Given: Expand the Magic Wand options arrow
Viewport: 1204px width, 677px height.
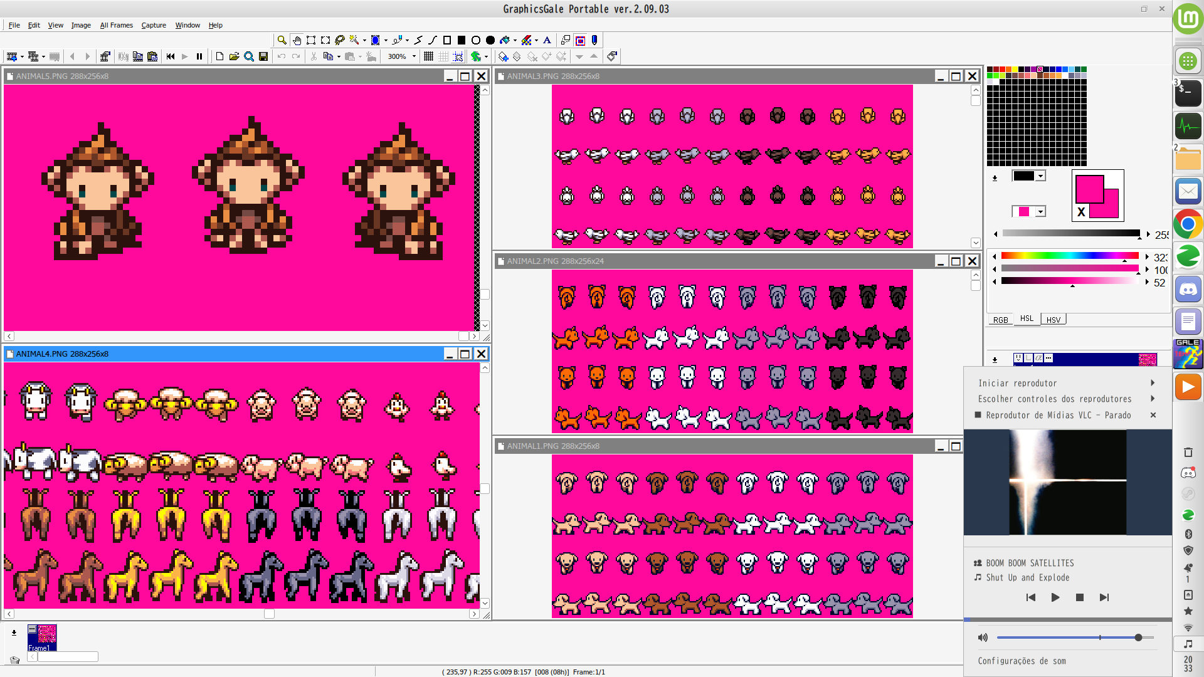Looking at the screenshot, I should tap(364, 40).
